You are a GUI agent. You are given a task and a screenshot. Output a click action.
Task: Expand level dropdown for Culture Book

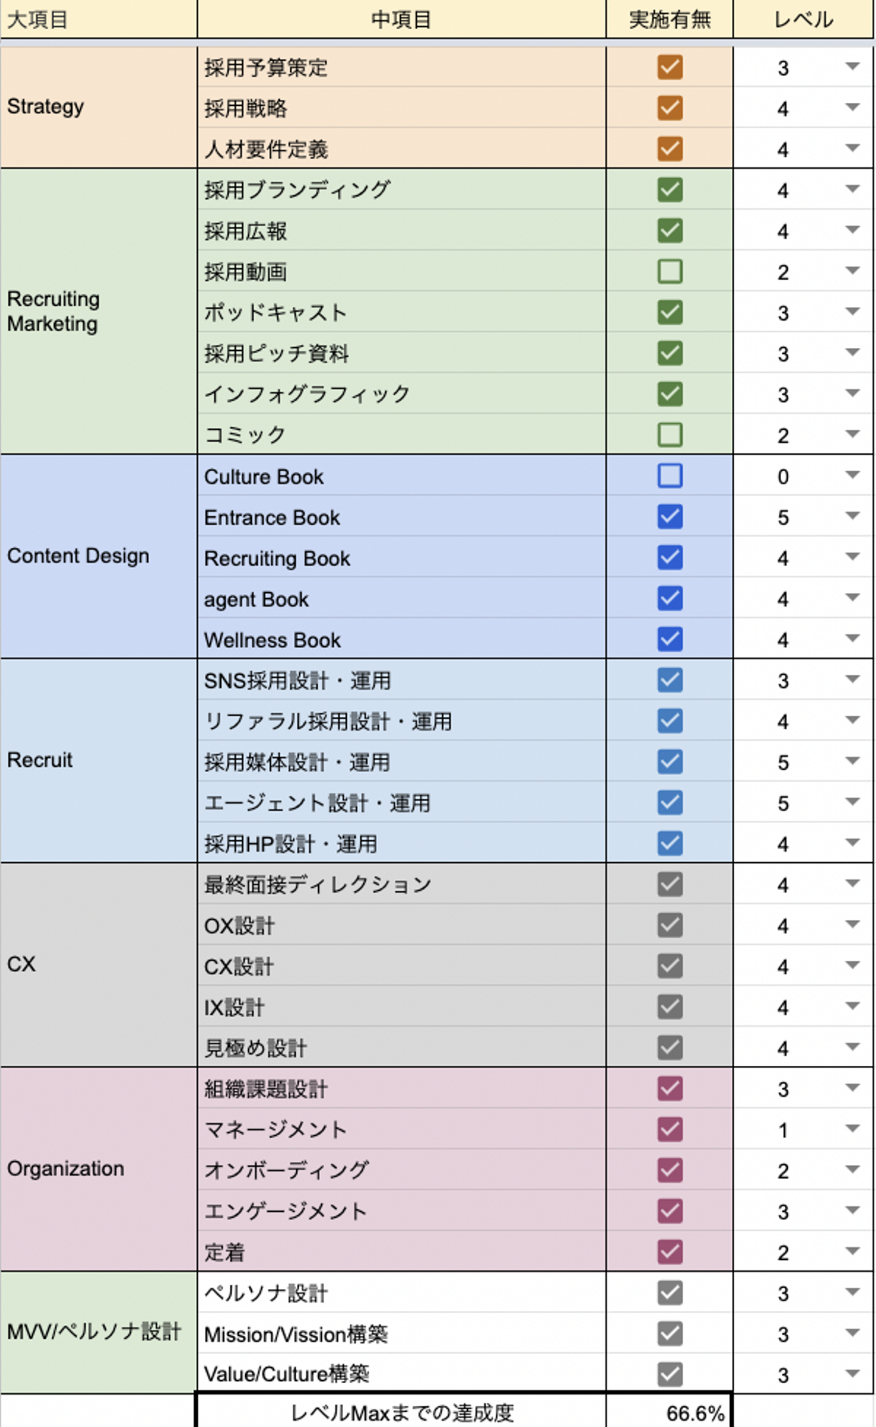click(x=852, y=475)
